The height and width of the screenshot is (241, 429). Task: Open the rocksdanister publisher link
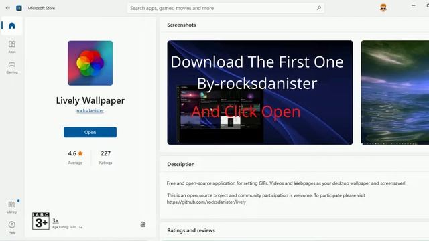tap(90, 110)
